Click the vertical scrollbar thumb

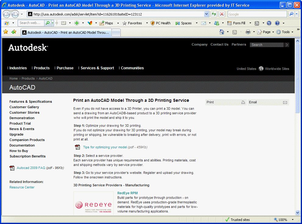(x=297, y=78)
